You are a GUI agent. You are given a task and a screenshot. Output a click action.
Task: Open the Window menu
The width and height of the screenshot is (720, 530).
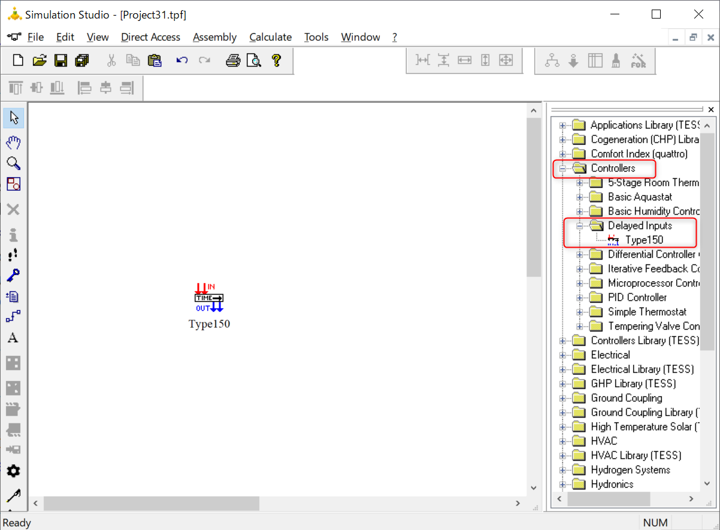(361, 37)
